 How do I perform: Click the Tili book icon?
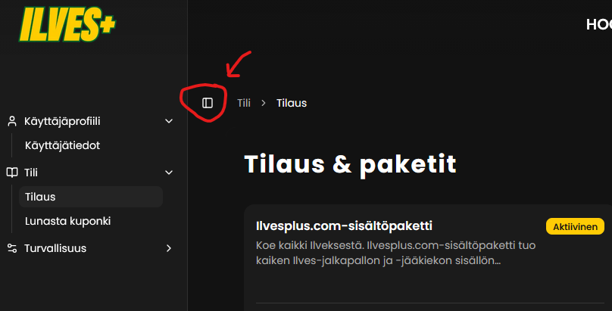[12, 173]
